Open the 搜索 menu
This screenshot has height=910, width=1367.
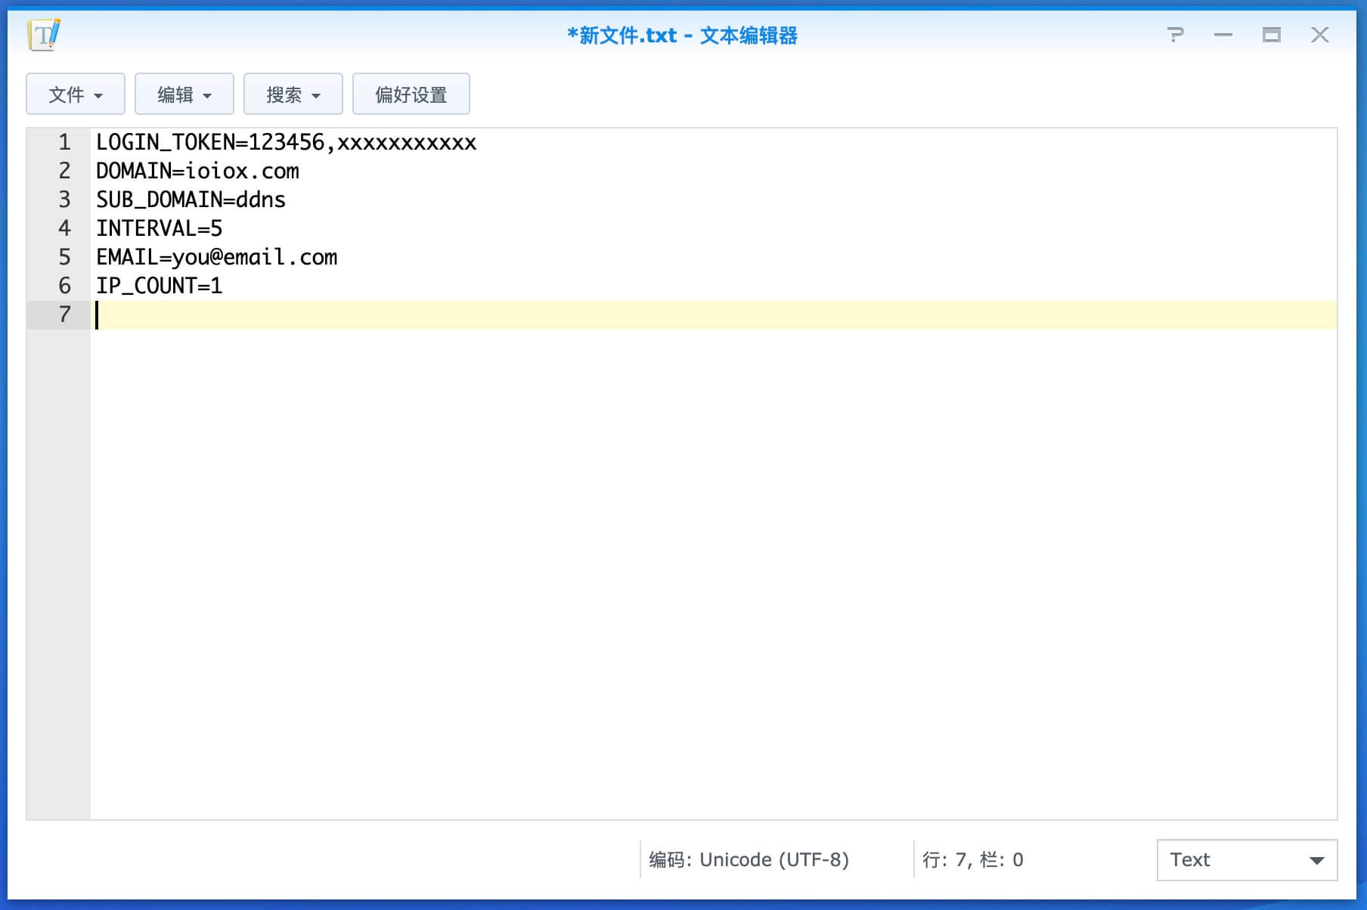(293, 94)
